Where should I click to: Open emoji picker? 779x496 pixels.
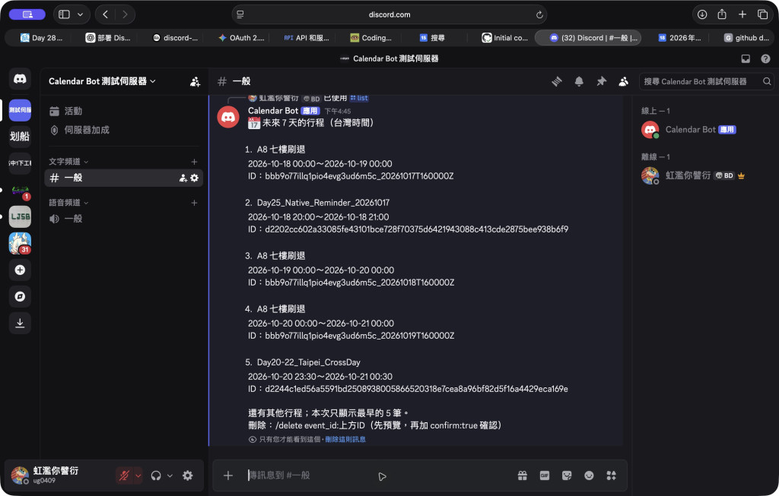(x=590, y=475)
